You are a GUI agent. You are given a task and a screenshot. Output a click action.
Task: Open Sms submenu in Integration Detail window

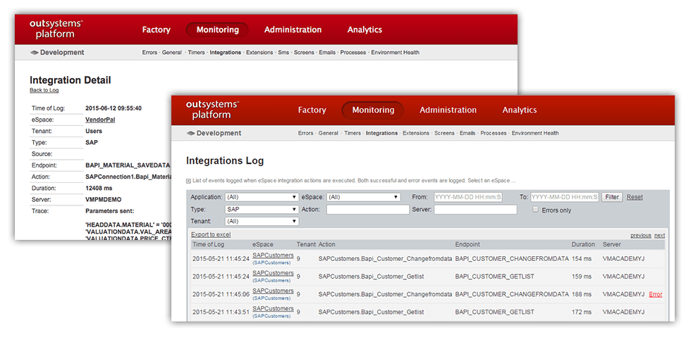283,52
